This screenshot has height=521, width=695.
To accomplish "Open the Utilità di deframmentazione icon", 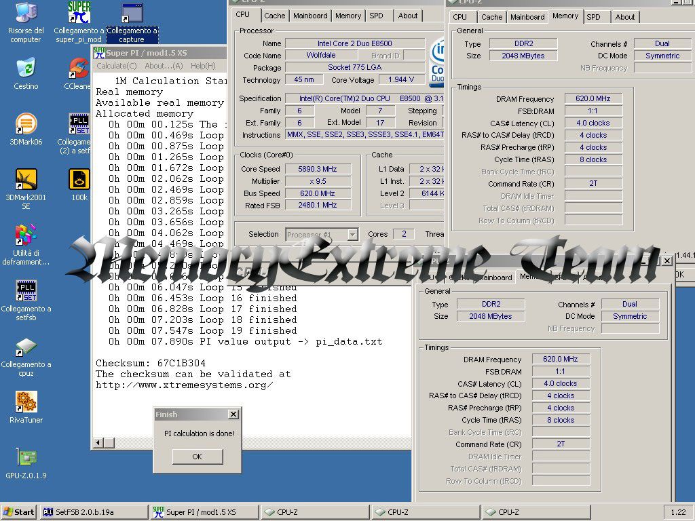I will pyautogui.click(x=26, y=235).
